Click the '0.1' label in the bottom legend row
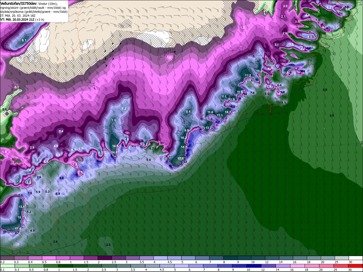This screenshot has width=363, height=272. pos(3,270)
